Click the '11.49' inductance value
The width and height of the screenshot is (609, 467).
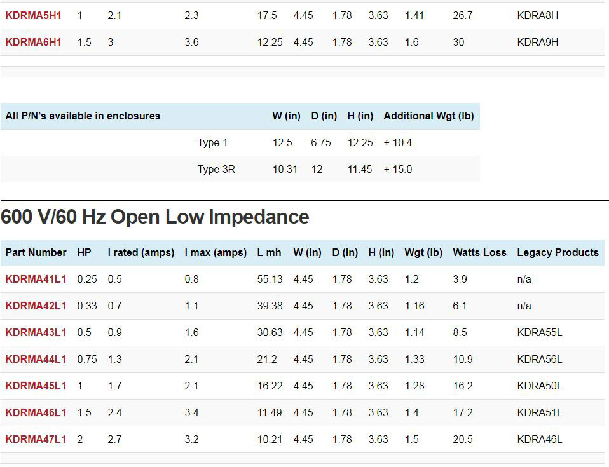coord(270,412)
